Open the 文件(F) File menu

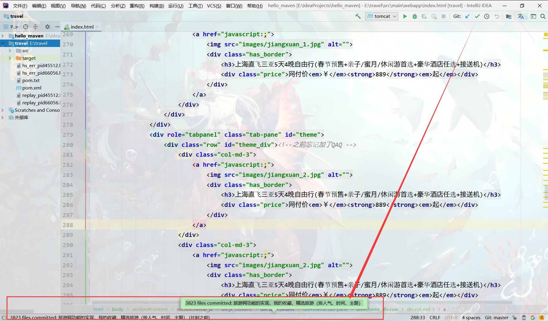(20, 6)
